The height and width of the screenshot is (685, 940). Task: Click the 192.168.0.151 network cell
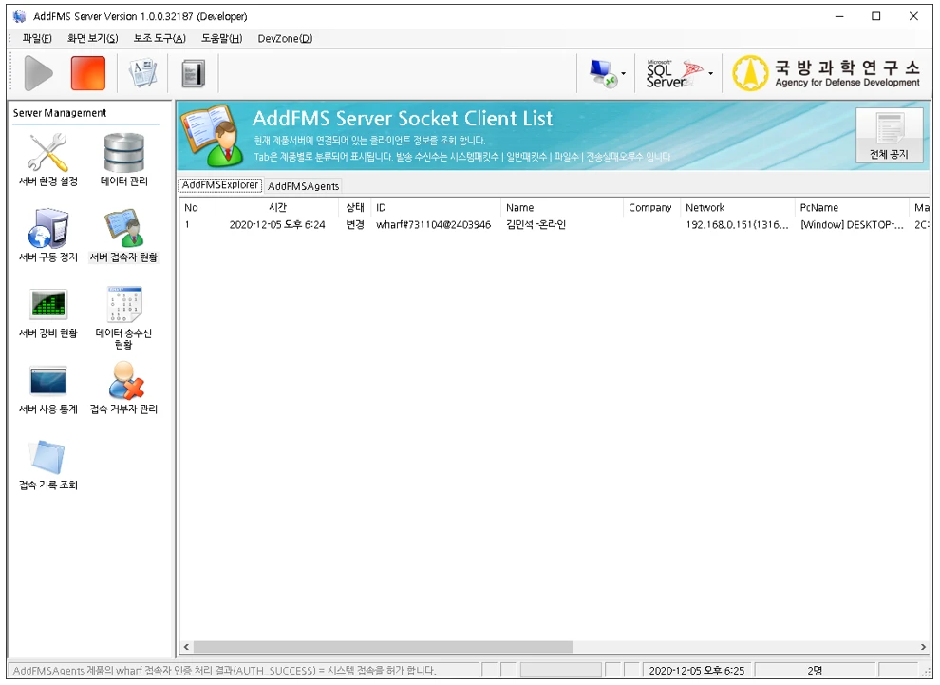click(x=737, y=225)
